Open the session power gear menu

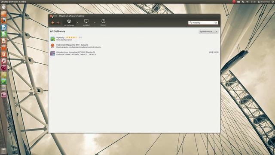(x=273, y=2)
